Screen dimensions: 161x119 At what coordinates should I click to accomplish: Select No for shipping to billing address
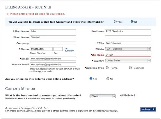pos(108,79)
